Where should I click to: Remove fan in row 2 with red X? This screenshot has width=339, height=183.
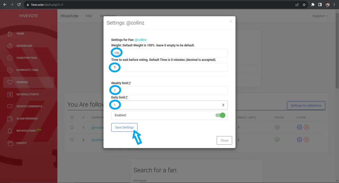(x=306, y=140)
